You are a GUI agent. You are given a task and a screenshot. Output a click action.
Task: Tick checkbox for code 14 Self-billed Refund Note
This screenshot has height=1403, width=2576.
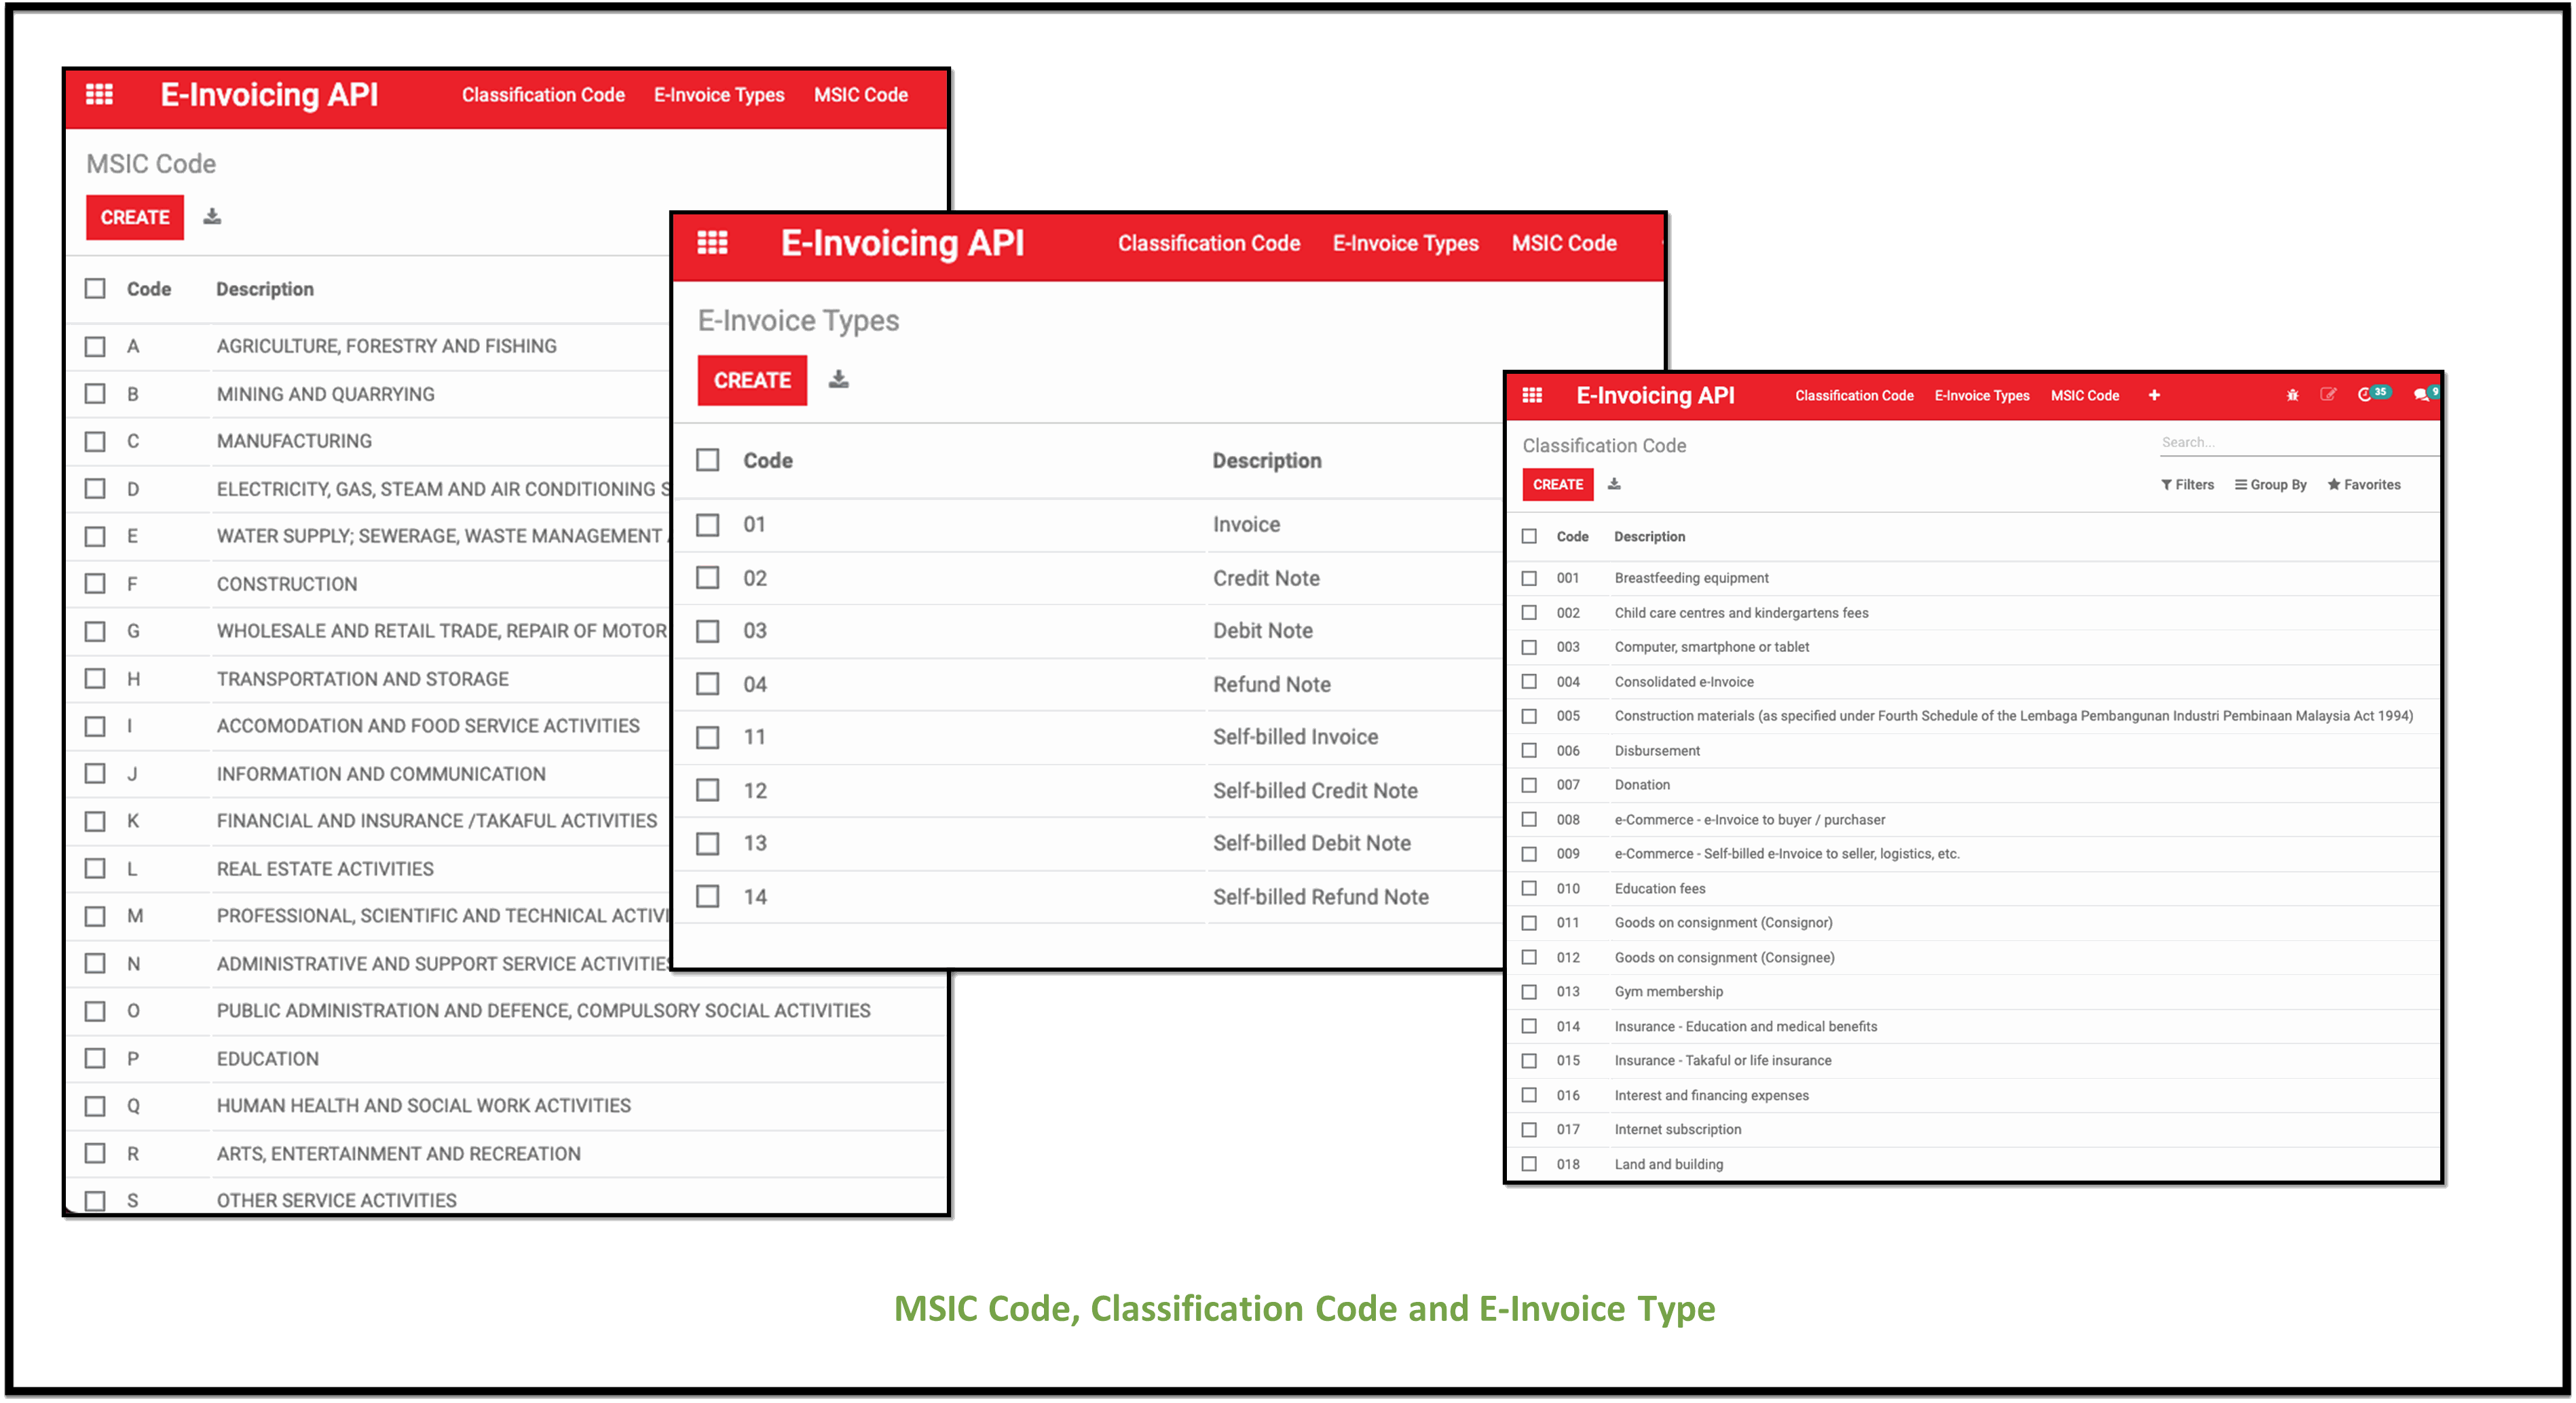pos(708,896)
